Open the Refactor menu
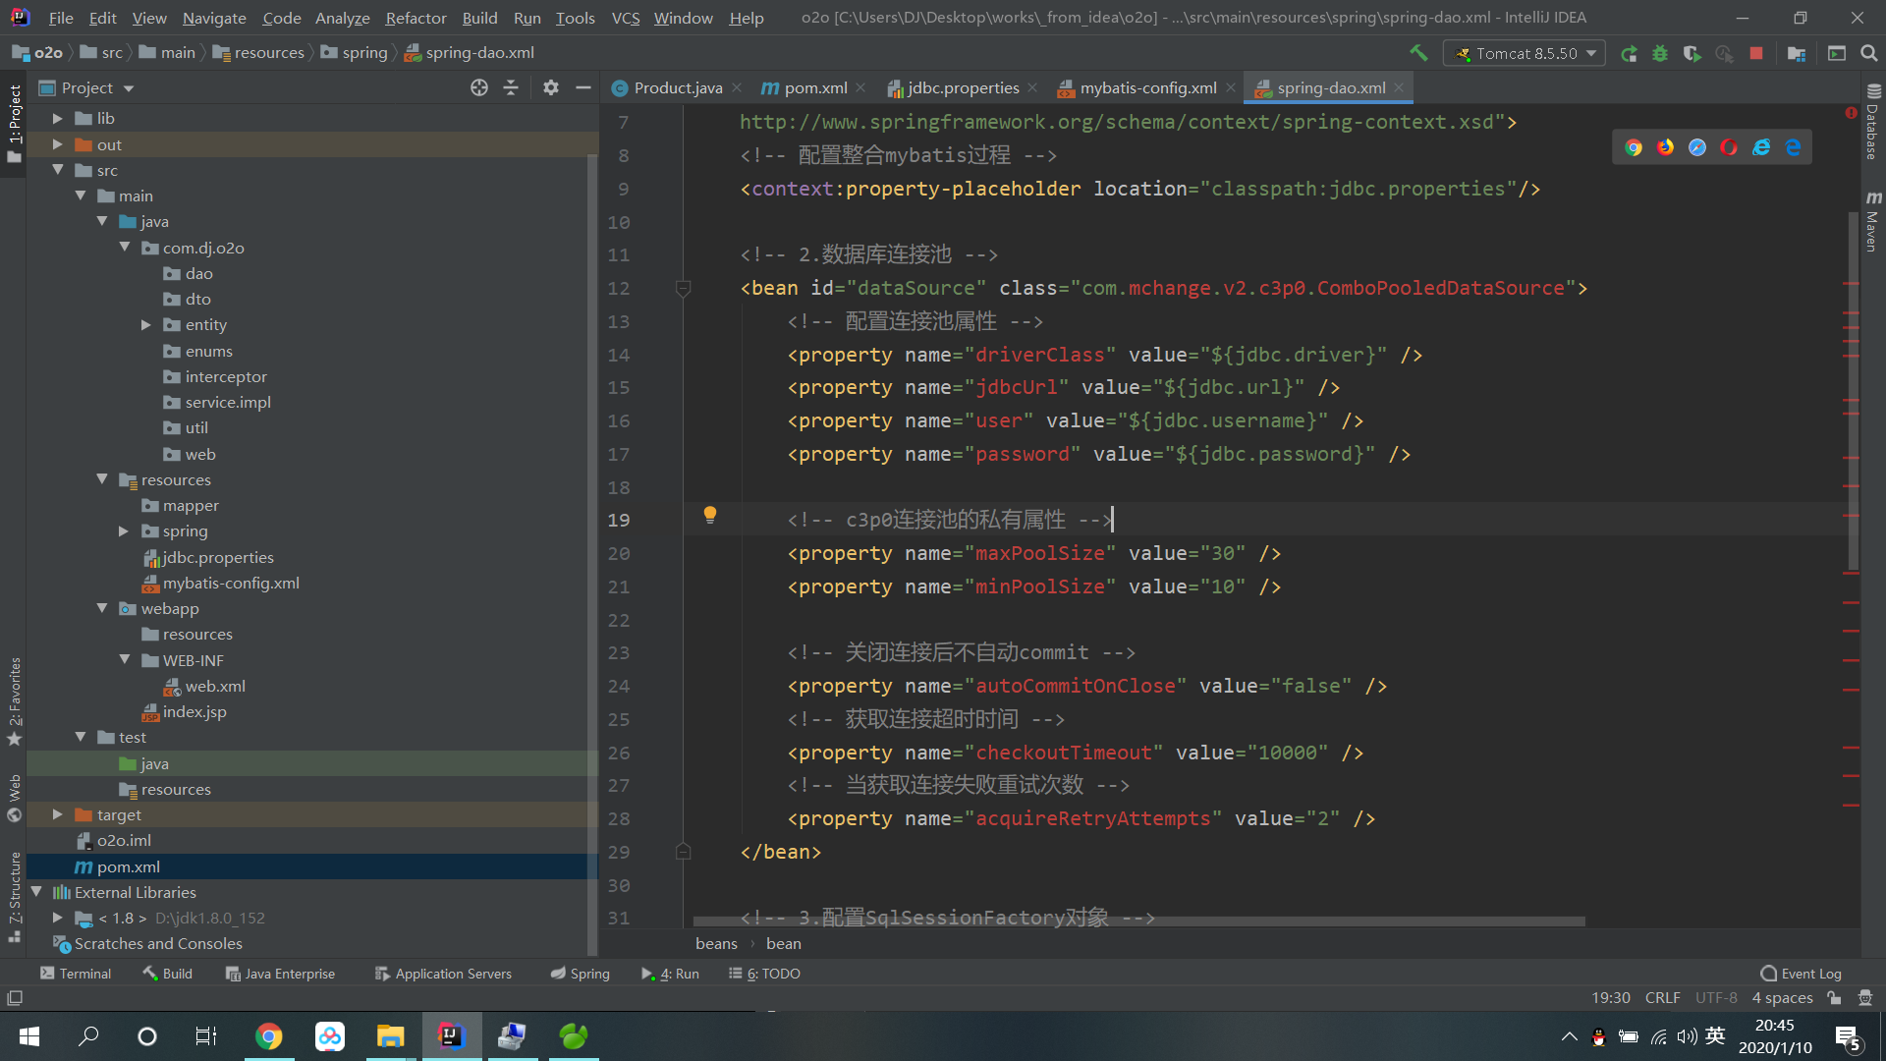The width and height of the screenshot is (1886, 1061). click(416, 18)
